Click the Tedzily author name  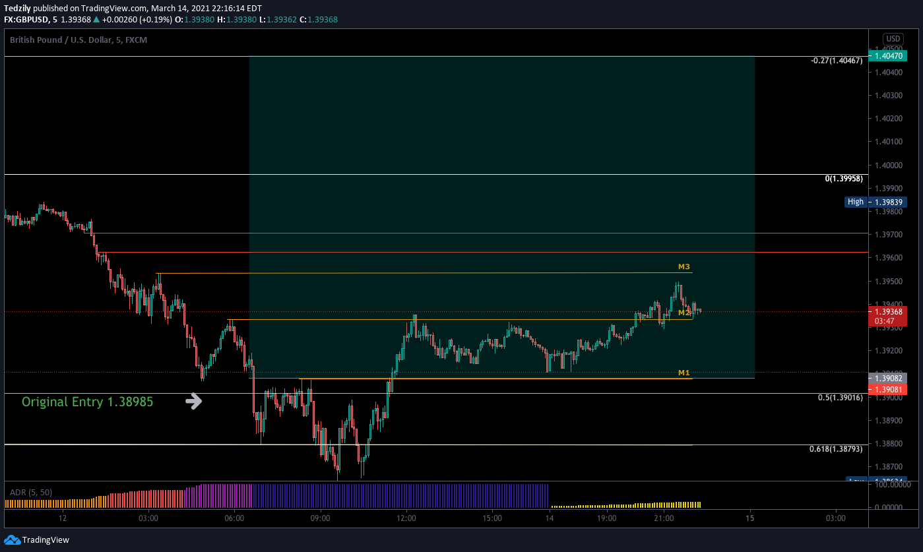(17, 9)
